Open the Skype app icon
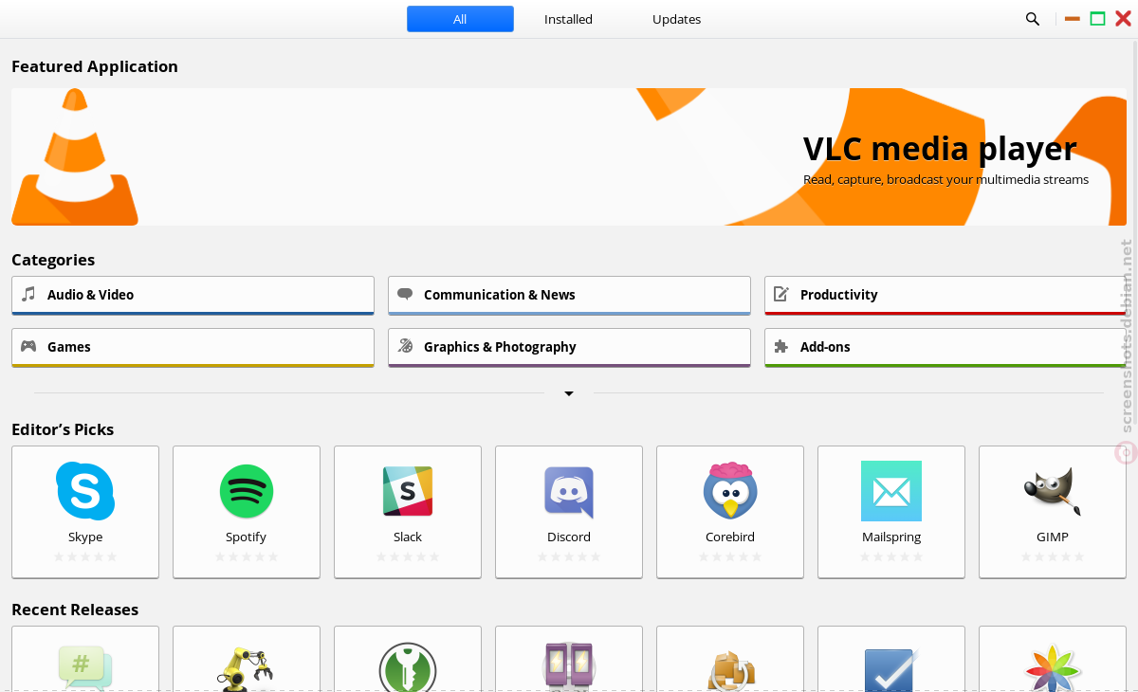The image size is (1138, 692). tap(85, 491)
